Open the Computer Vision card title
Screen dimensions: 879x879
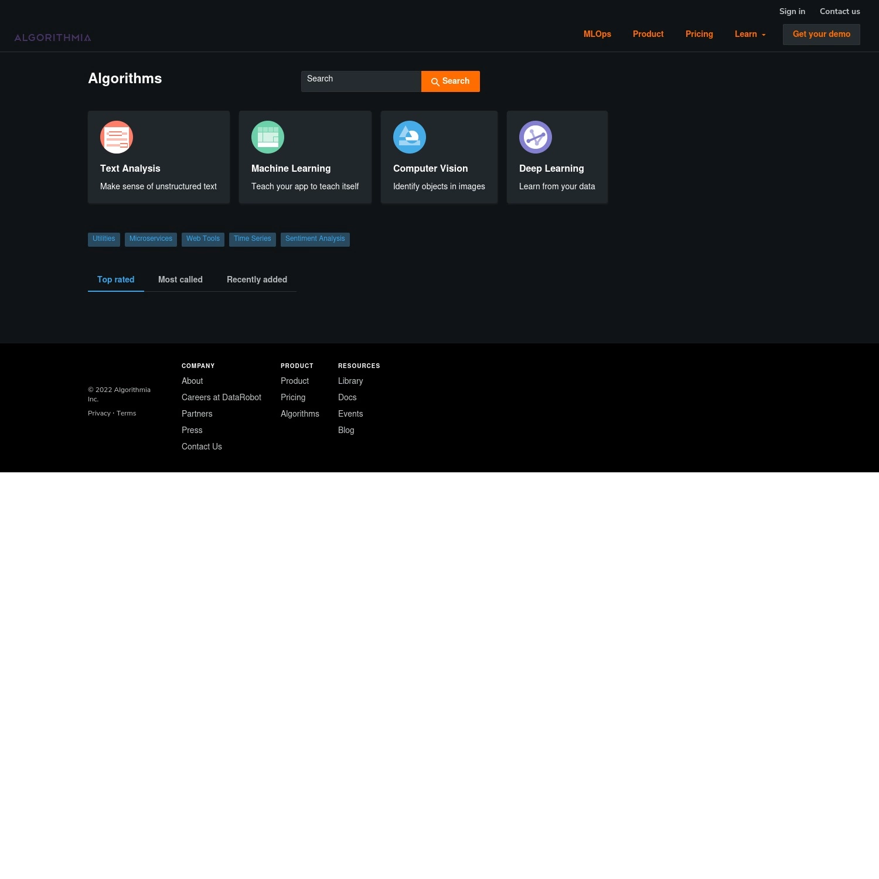coord(431,168)
